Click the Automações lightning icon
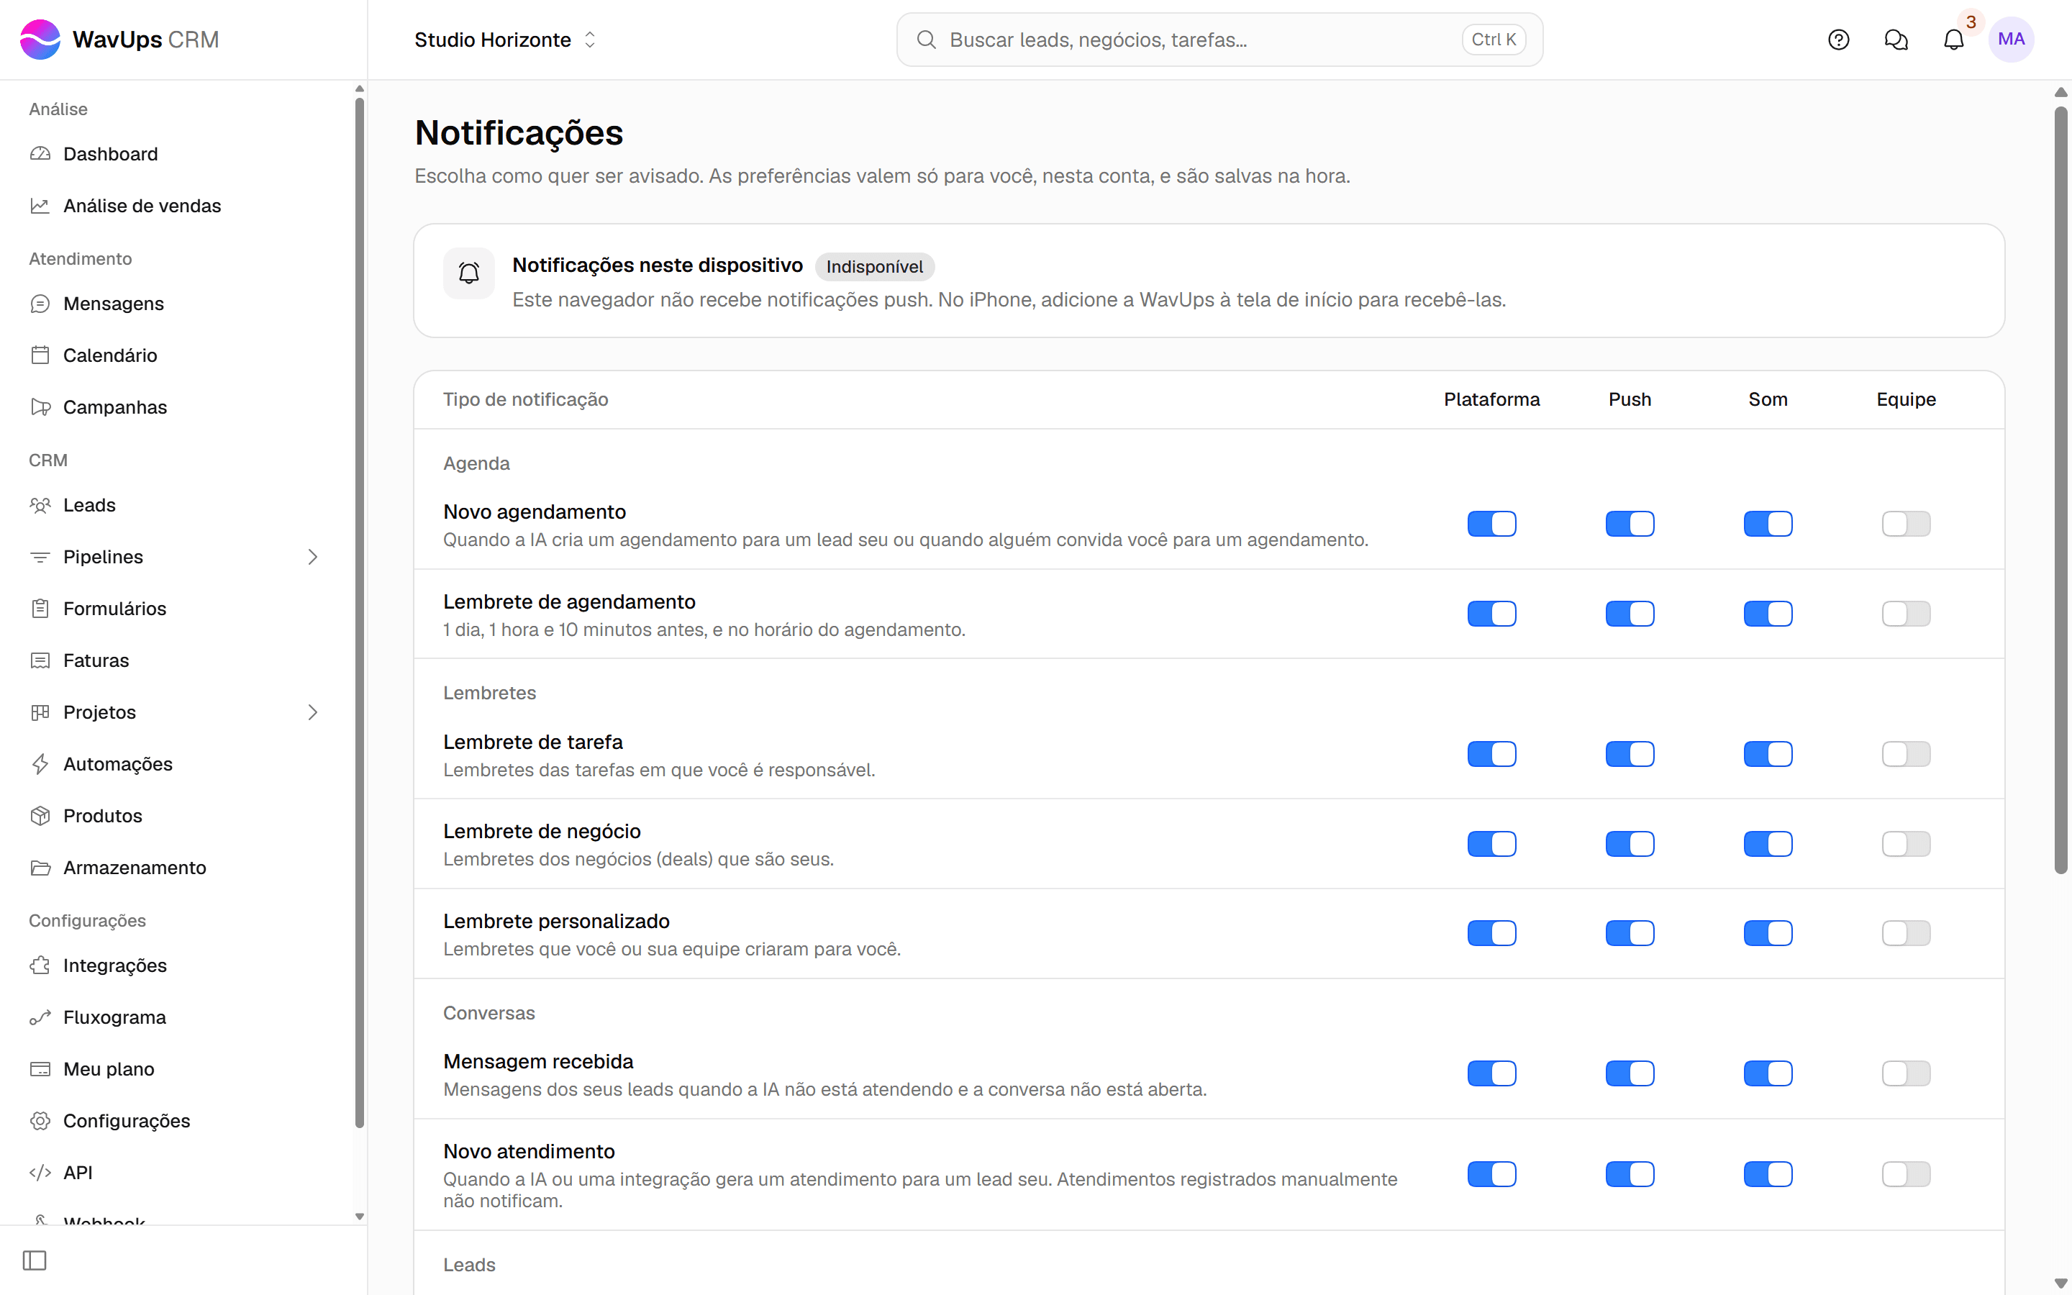Image resolution: width=2072 pixels, height=1295 pixels. [40, 764]
